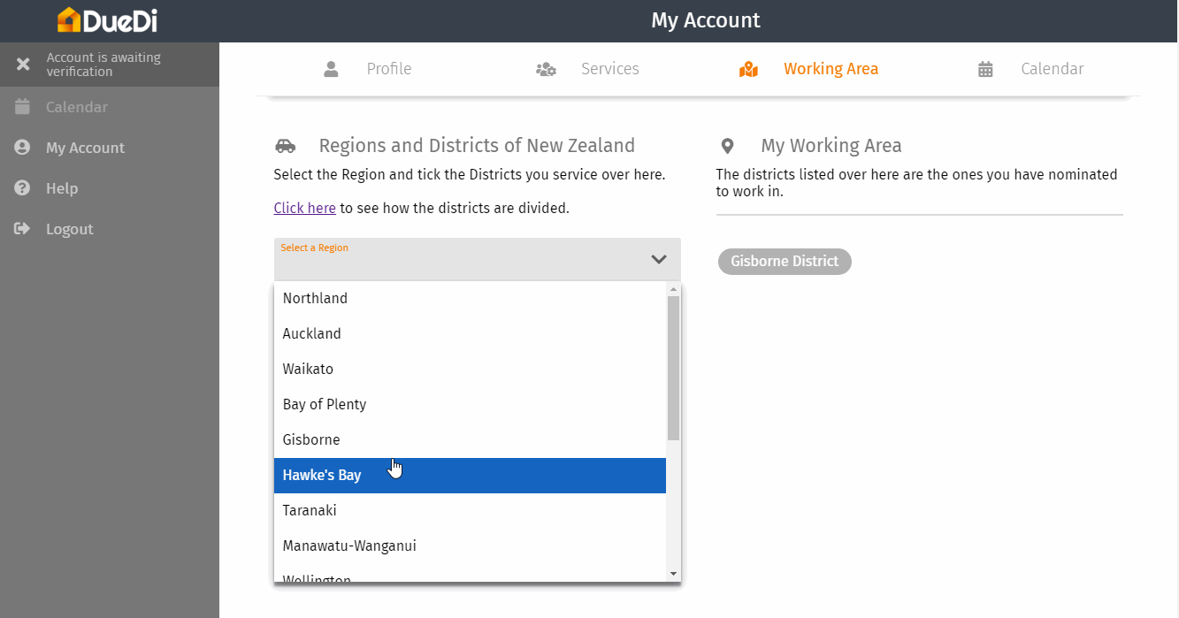Open the Profile tab
This screenshot has height=618, width=1179.
tap(389, 69)
